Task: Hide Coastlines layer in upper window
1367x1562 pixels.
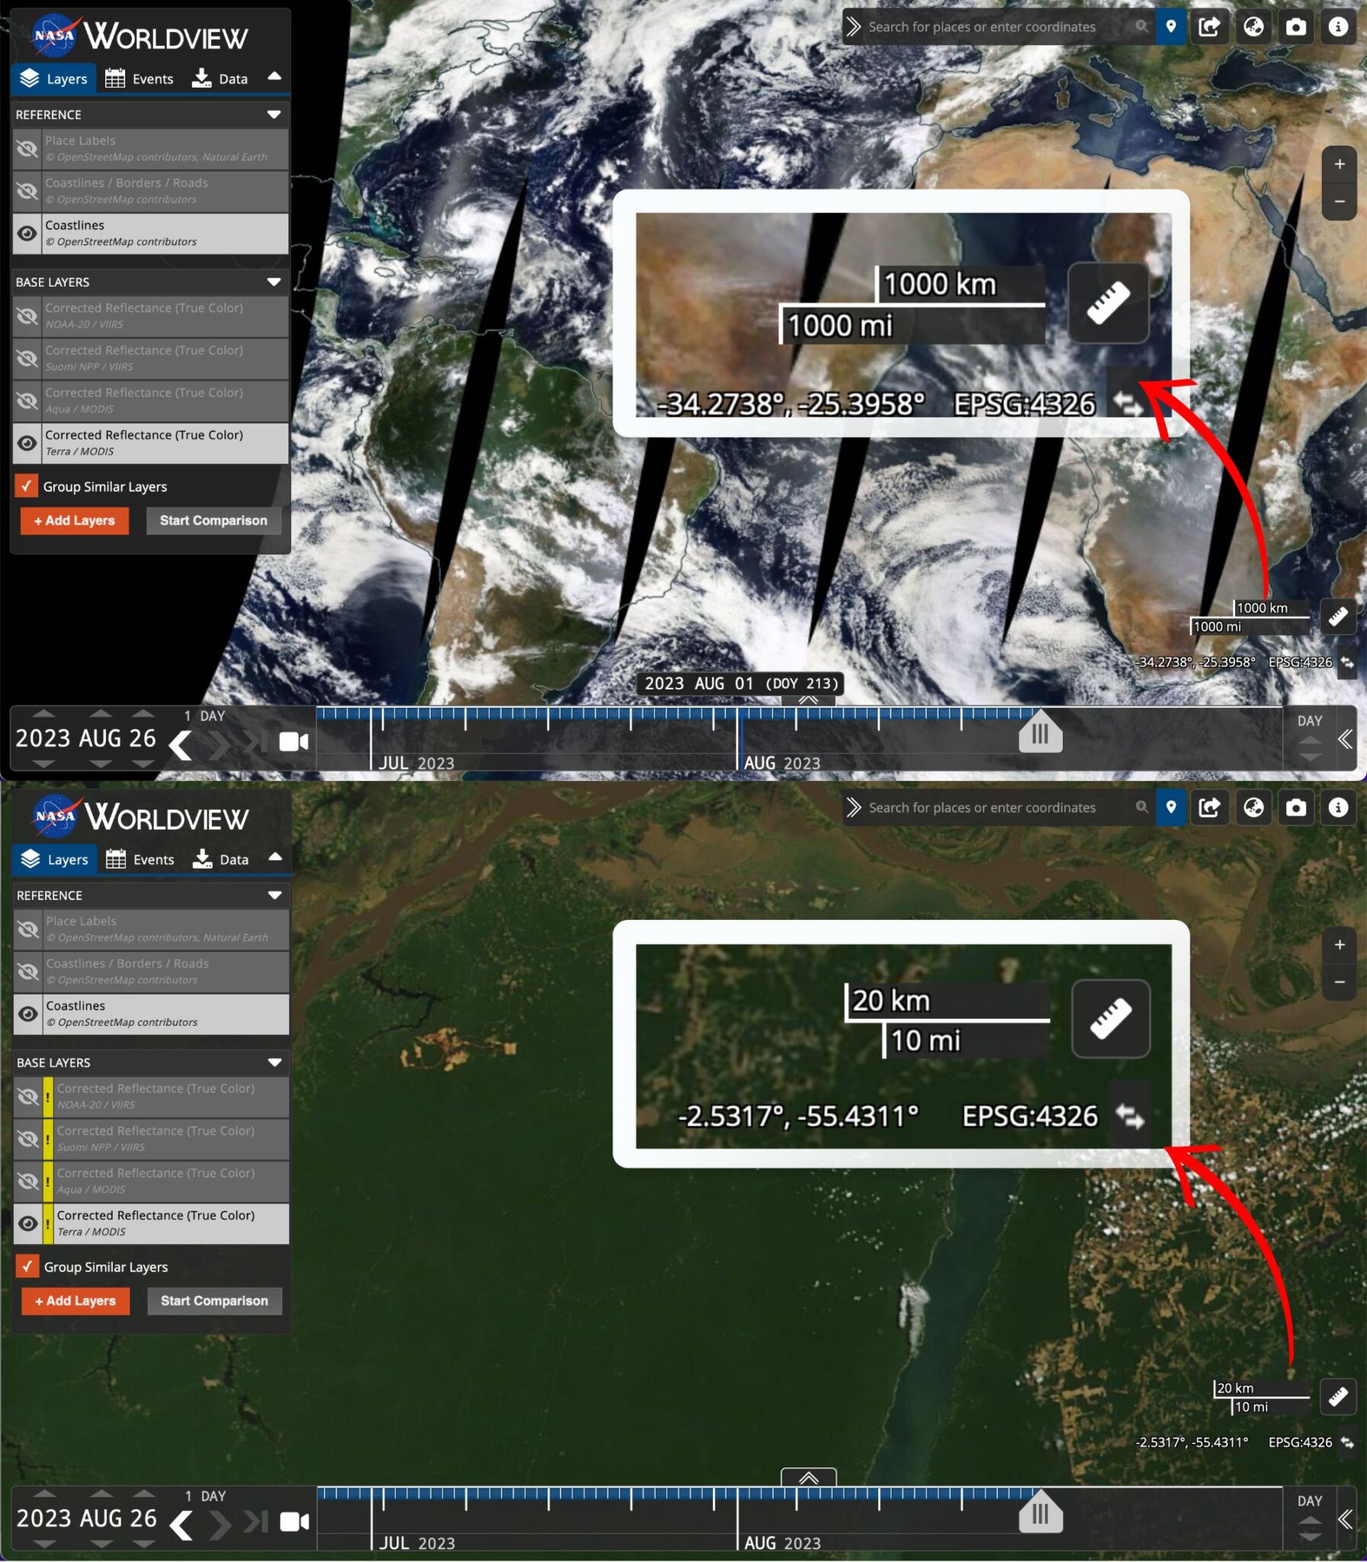Action: [27, 233]
